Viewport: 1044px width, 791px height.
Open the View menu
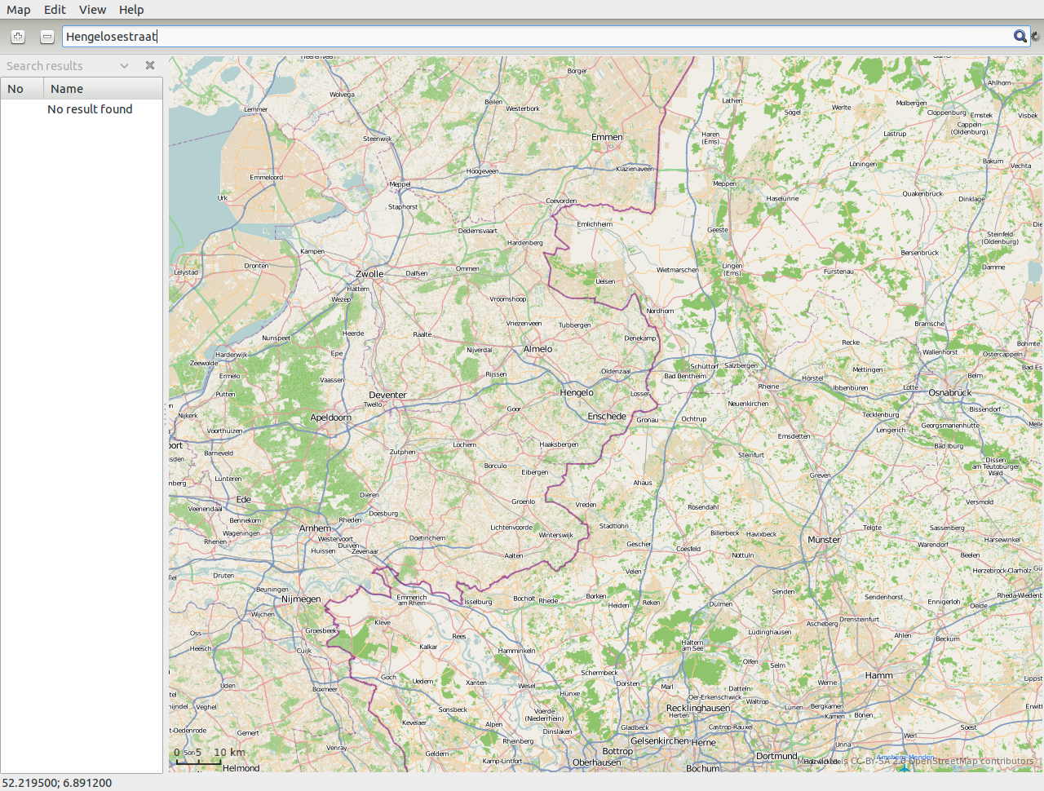(92, 10)
